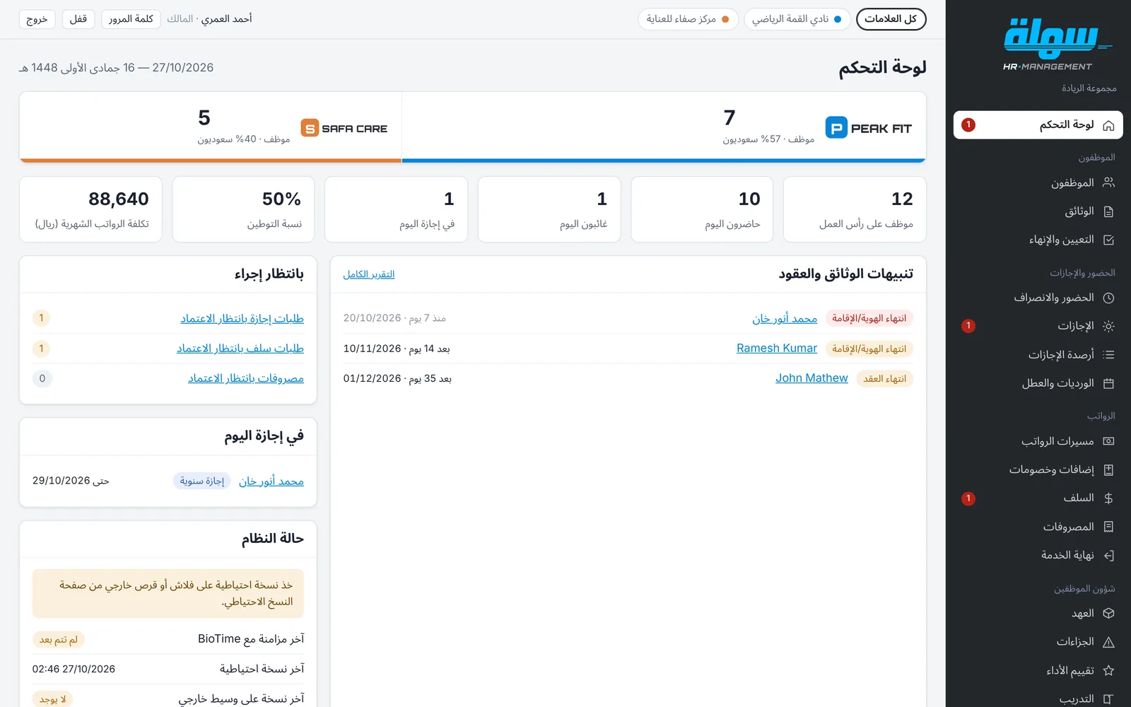Open مصروفات بانتظار الاعتماد link
Screen dimensions: 1131x707
pos(246,378)
